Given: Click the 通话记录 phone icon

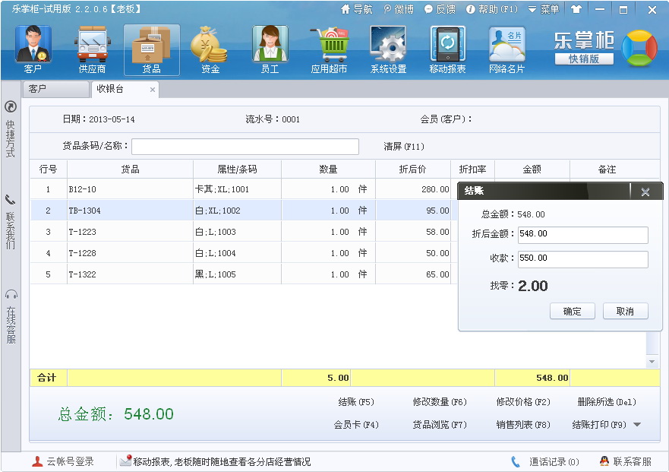Looking at the screenshot, I should (516, 461).
